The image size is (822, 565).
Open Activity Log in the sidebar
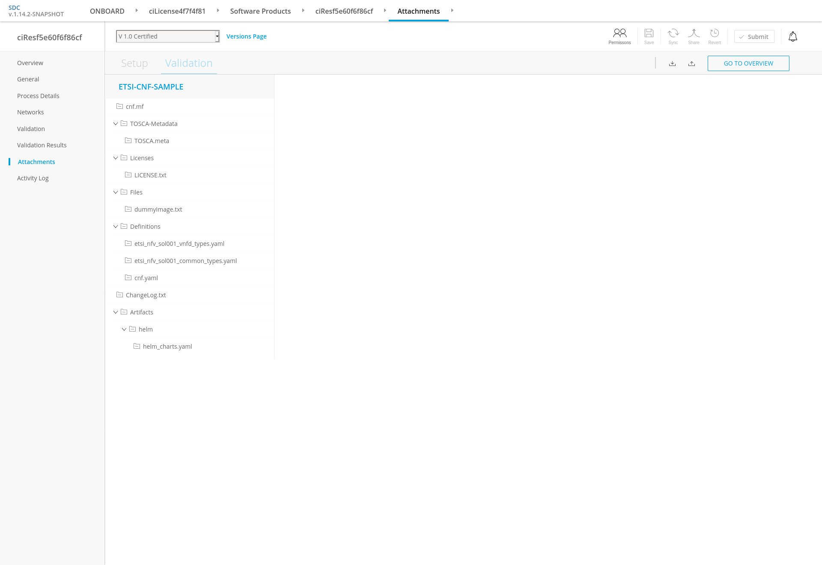click(33, 178)
